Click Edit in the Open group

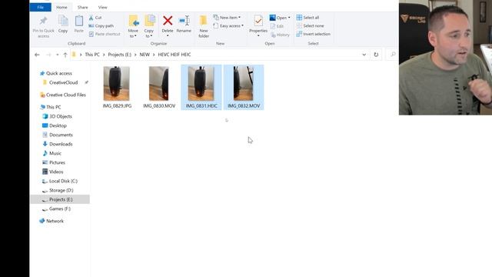pos(277,26)
